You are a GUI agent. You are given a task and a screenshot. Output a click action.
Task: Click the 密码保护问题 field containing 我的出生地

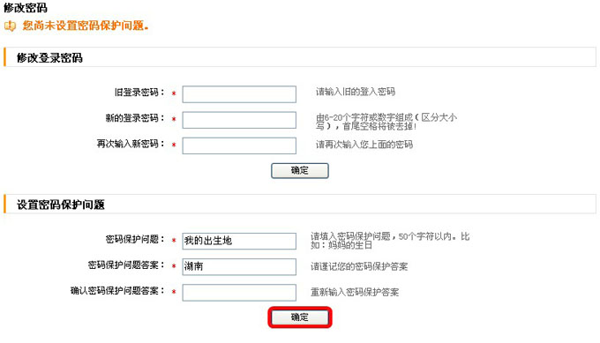pyautogui.click(x=239, y=241)
